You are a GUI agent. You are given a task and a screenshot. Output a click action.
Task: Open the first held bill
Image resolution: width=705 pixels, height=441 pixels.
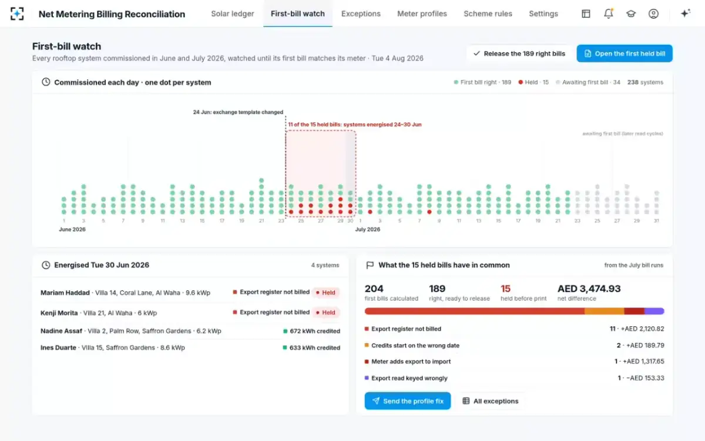pos(625,54)
